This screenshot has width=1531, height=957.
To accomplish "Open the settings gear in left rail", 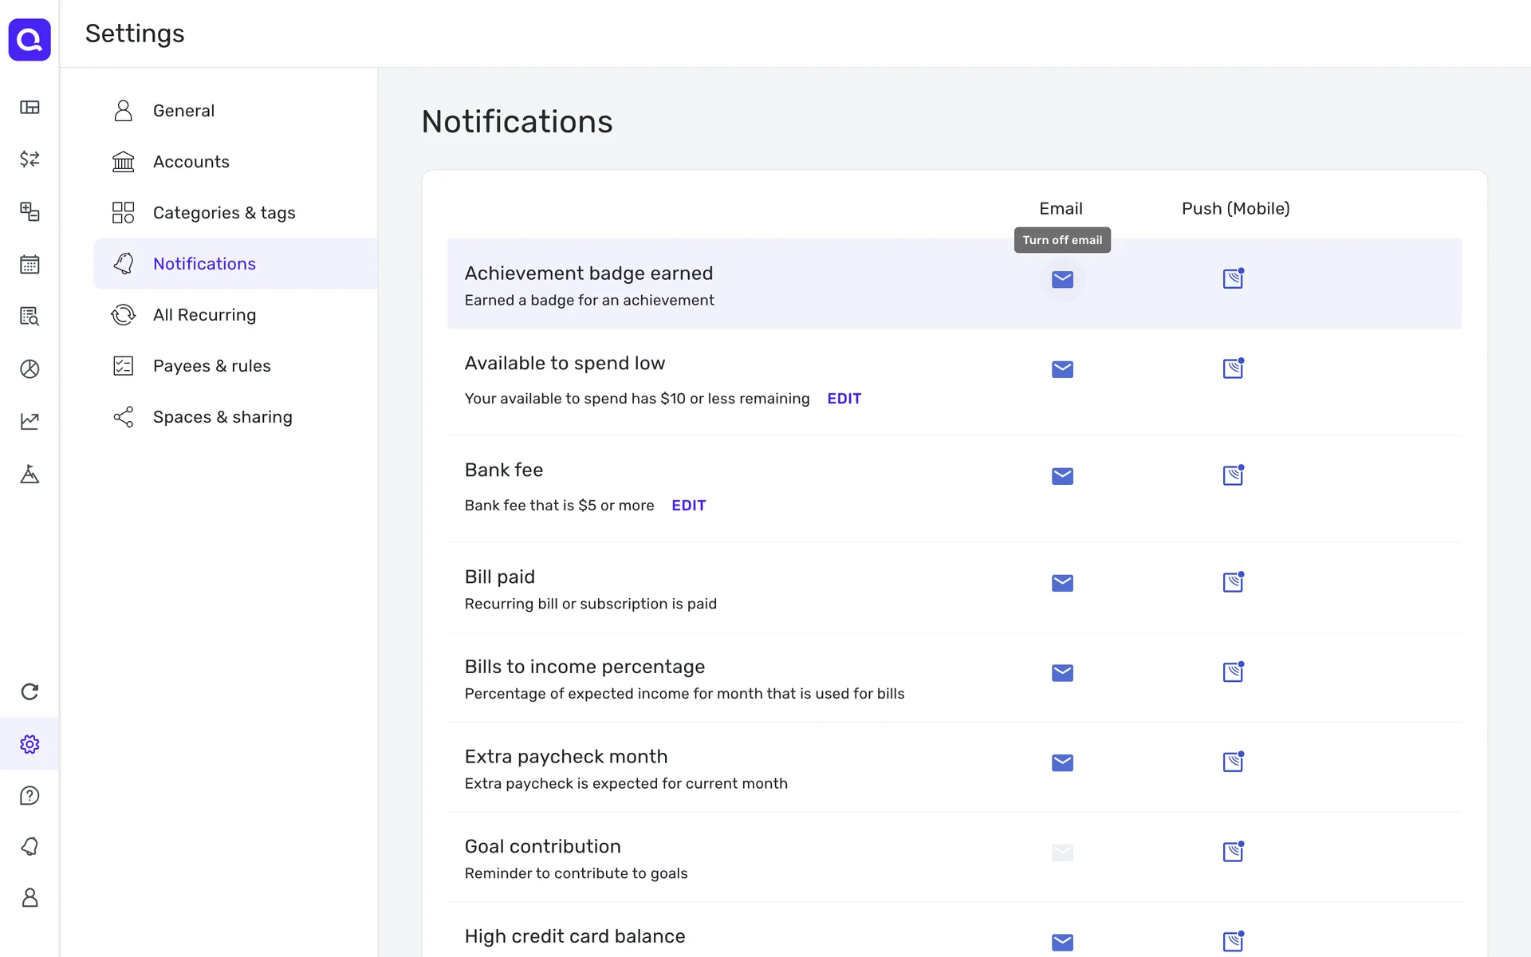I will [30, 744].
